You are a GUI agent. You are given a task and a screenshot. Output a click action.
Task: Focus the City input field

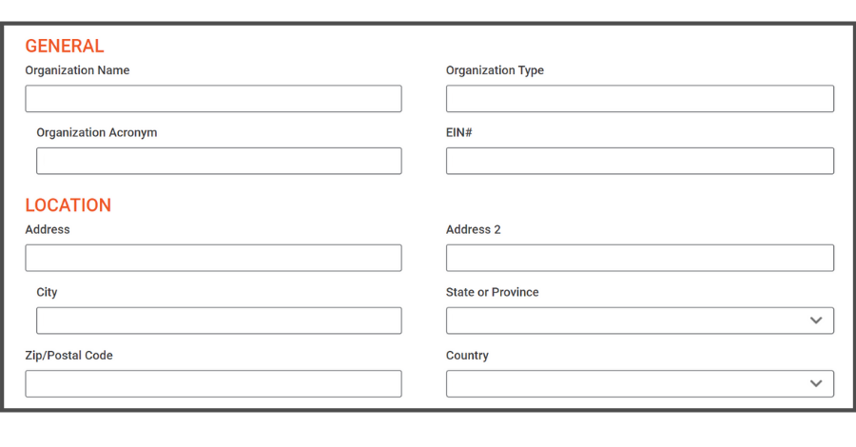[219, 321]
